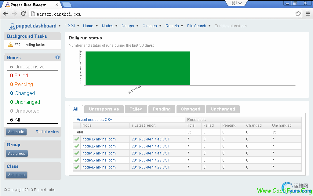Open node4.canghai.com
313x196 pixels.
coord(99,167)
